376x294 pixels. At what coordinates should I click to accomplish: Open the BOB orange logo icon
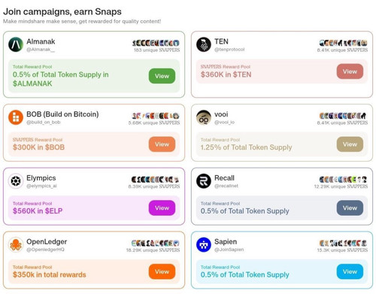click(16, 117)
